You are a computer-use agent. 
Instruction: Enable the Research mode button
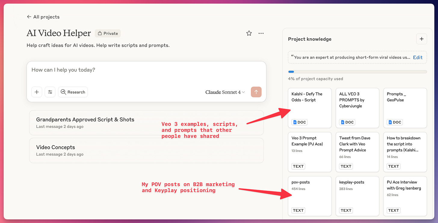(73, 92)
